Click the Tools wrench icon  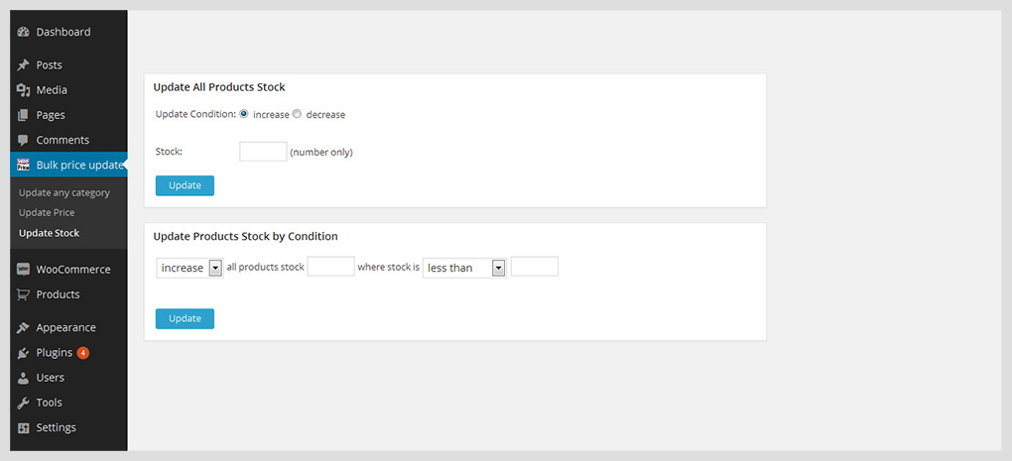pos(23,403)
